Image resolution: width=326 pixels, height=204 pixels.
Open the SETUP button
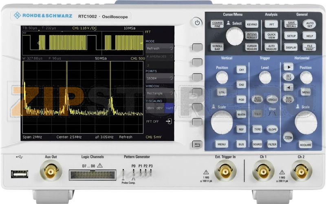pos(291,36)
